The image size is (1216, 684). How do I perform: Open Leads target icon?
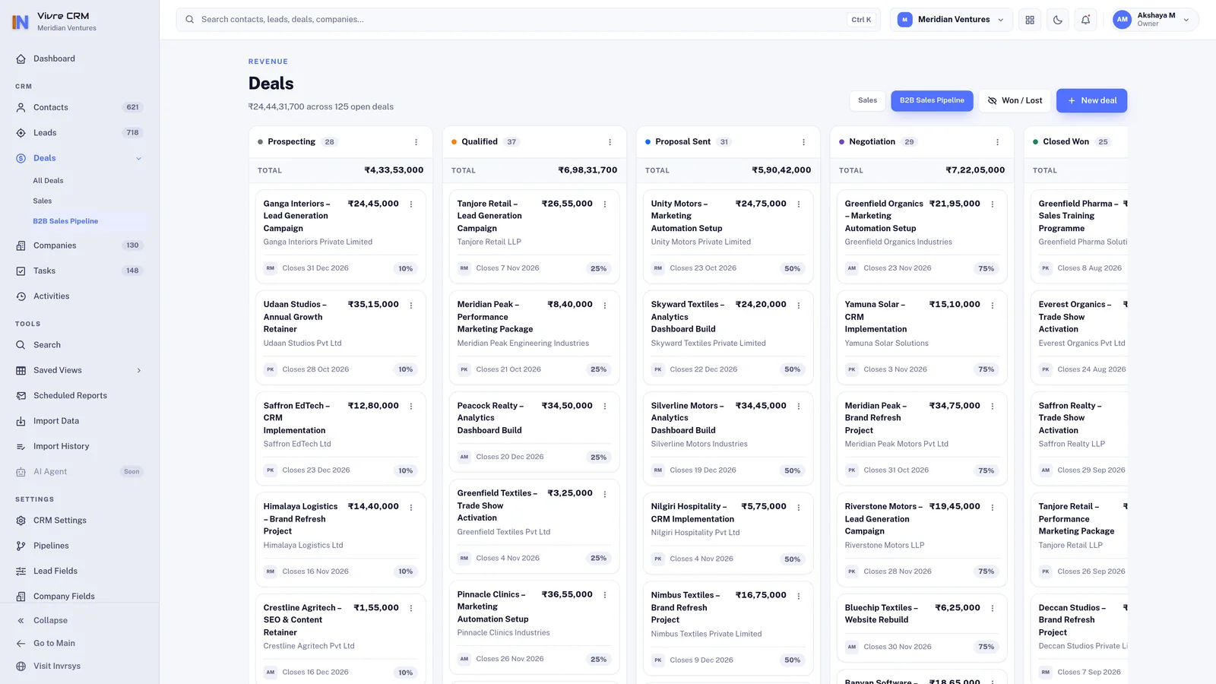(x=21, y=133)
